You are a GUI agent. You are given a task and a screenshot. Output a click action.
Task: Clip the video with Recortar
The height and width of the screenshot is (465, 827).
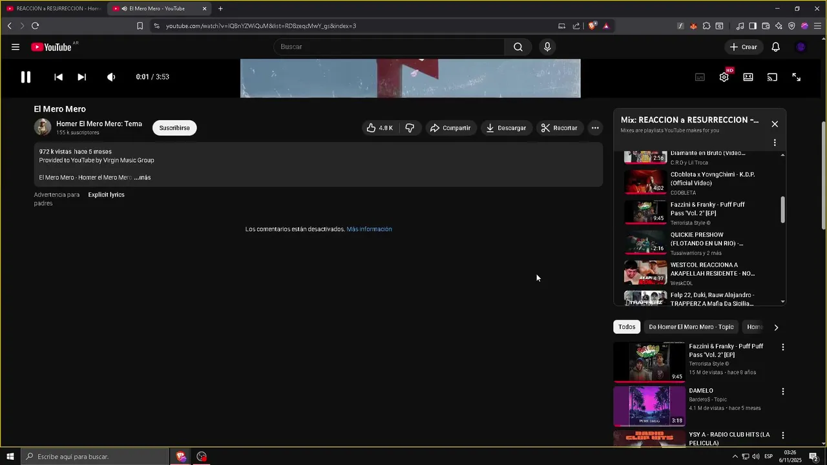click(x=560, y=128)
